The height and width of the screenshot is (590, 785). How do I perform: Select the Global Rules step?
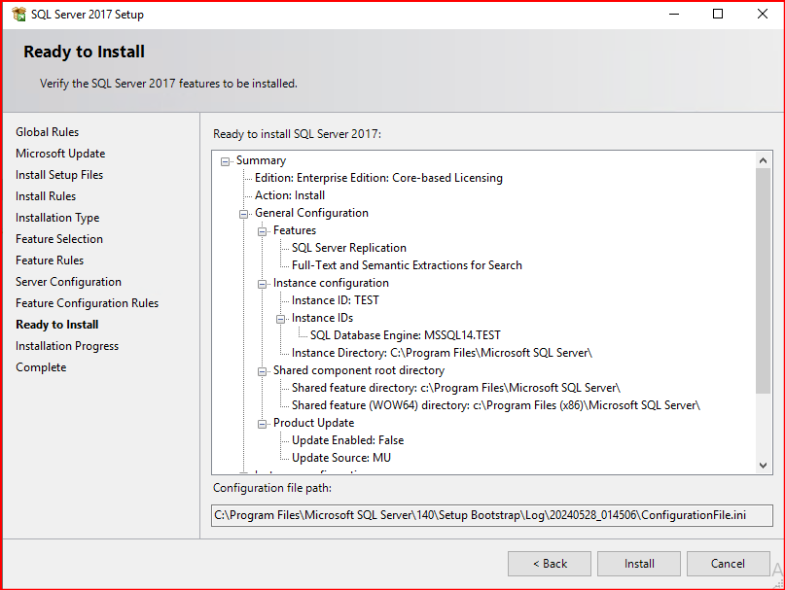(x=47, y=132)
